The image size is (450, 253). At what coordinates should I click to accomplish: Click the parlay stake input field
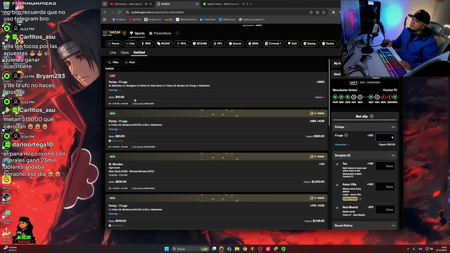pos(385,137)
